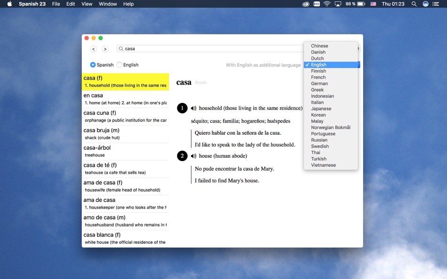447x279 pixels.
Task: Select the 'ama de casa (f)' housewife entry
Action: click(126, 186)
